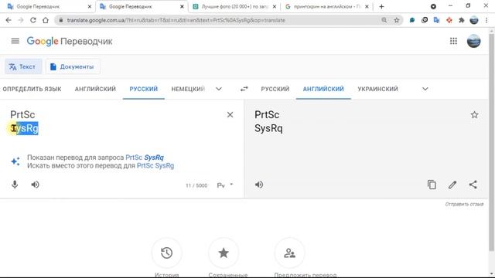Open Saved translations star button

coord(224,253)
